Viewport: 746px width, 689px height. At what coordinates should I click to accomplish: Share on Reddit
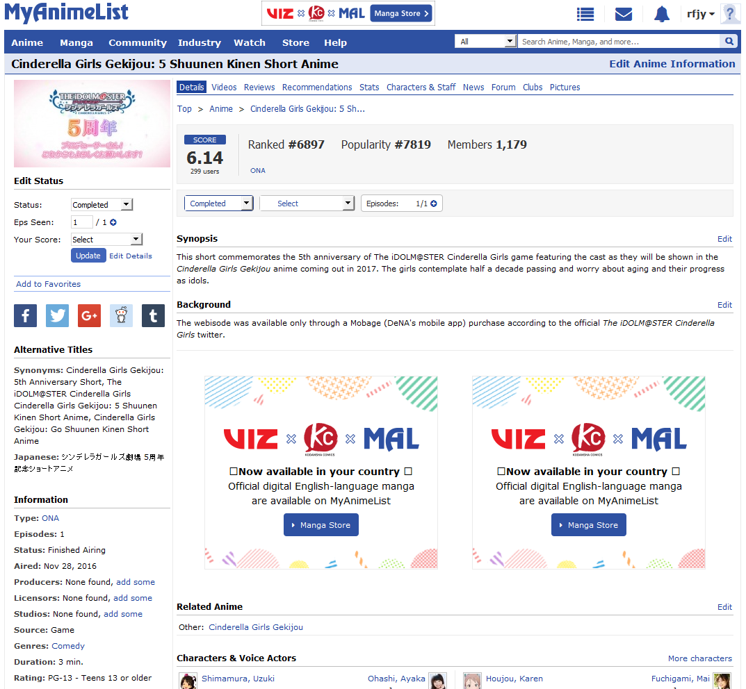click(121, 315)
